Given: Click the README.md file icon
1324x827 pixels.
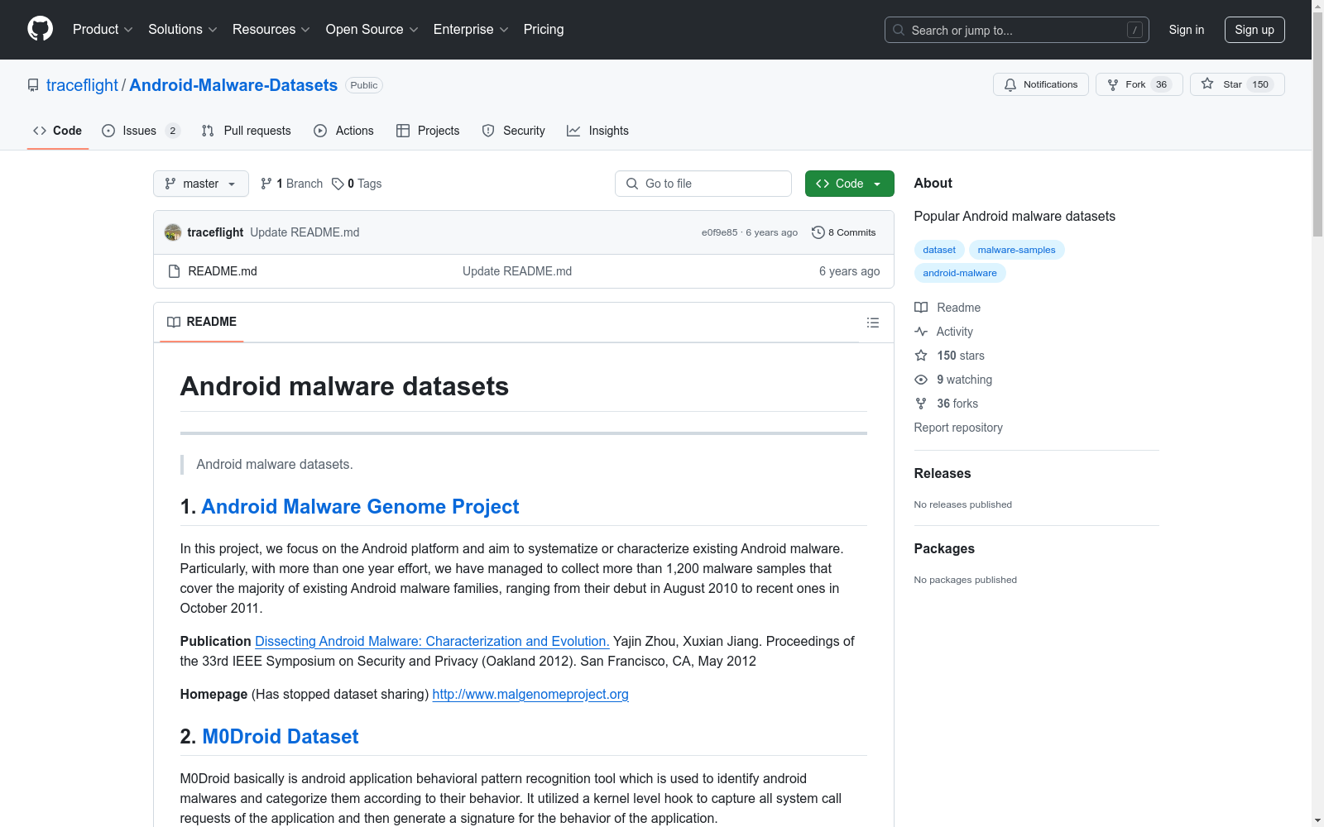Looking at the screenshot, I should click(174, 271).
